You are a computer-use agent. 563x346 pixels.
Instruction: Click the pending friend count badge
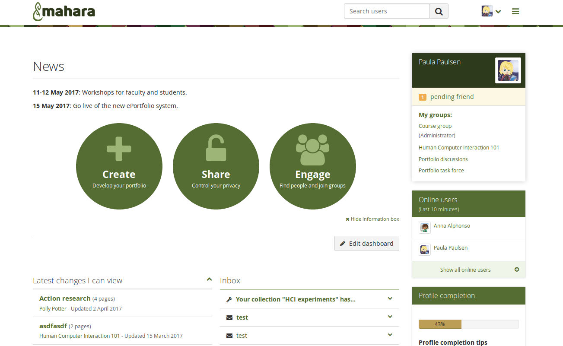pyautogui.click(x=423, y=97)
